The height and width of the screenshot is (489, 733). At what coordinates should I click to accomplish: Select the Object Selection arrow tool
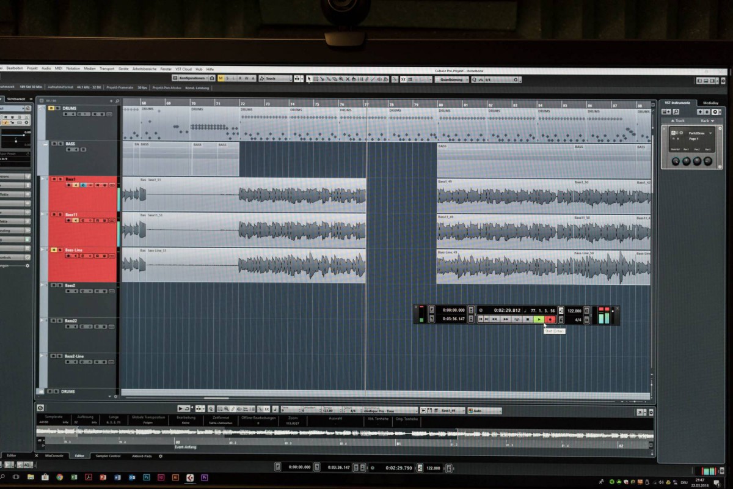pos(309,79)
